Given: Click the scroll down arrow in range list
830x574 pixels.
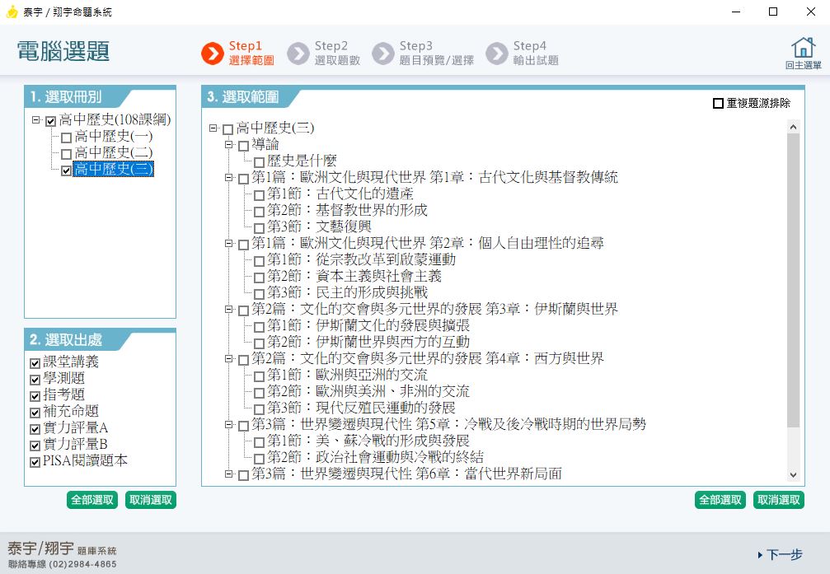Looking at the screenshot, I should point(793,474).
